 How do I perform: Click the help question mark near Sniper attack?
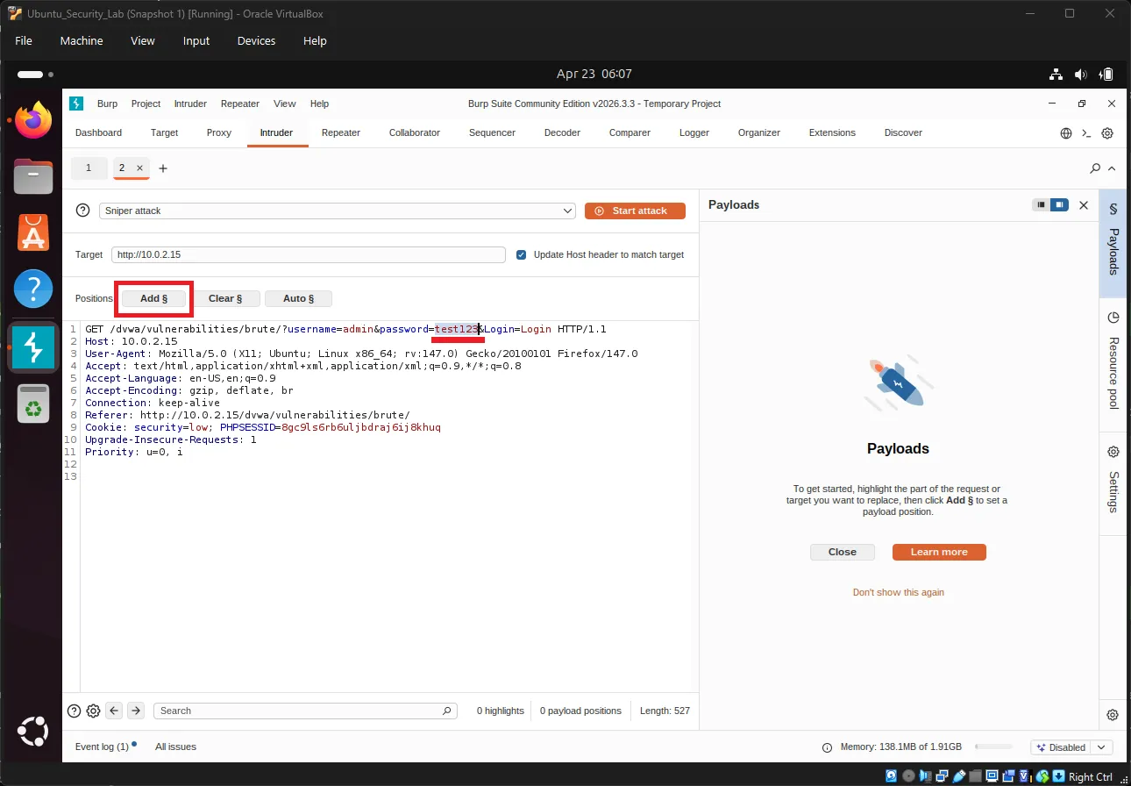pos(82,210)
